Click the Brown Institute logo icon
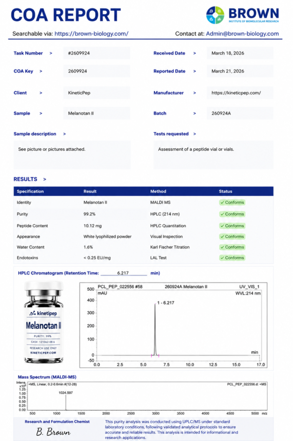Viewport: 293px width, 441px height. 215,15
